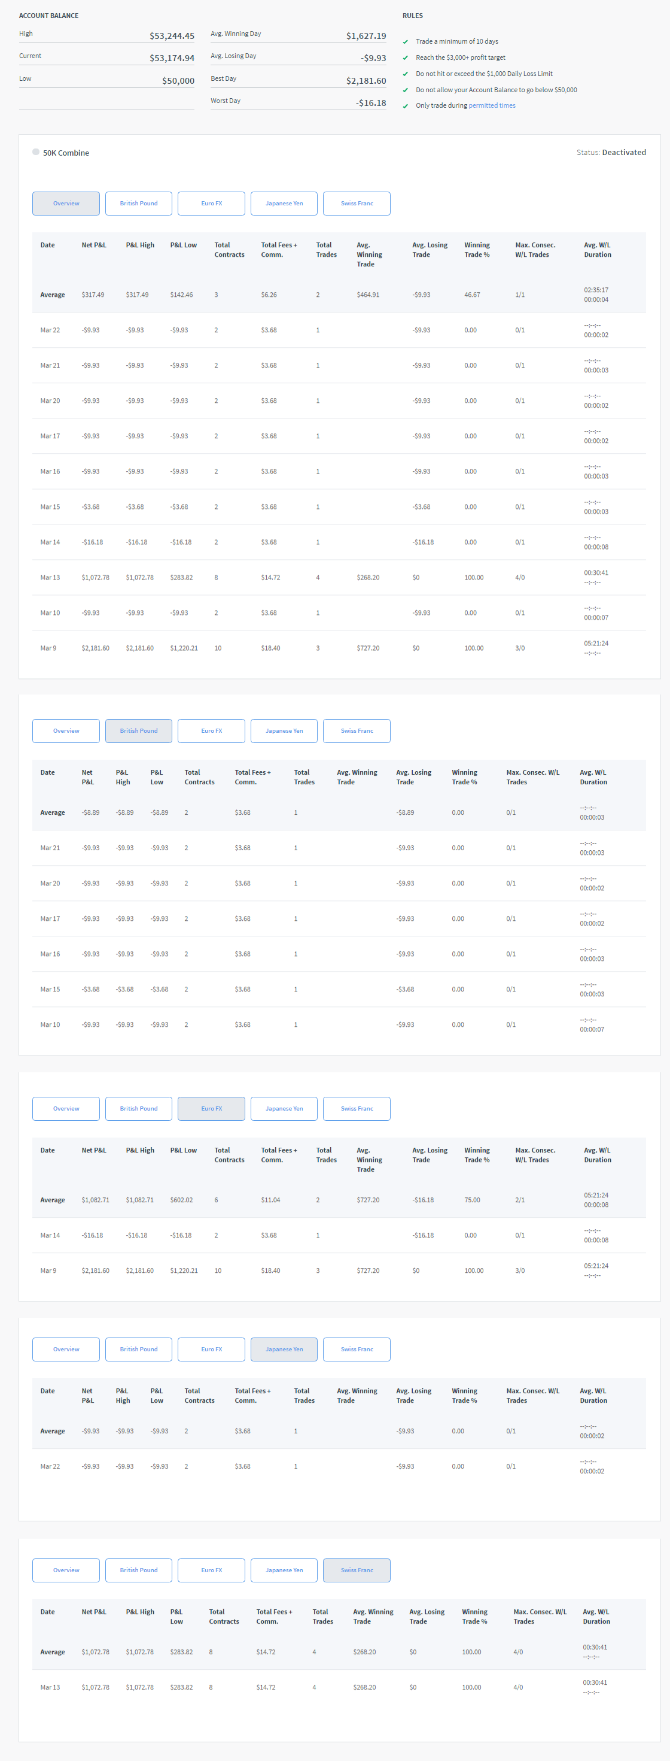Click the gray status circle beside 50K Combine
The height and width of the screenshot is (1762, 670).
(35, 152)
